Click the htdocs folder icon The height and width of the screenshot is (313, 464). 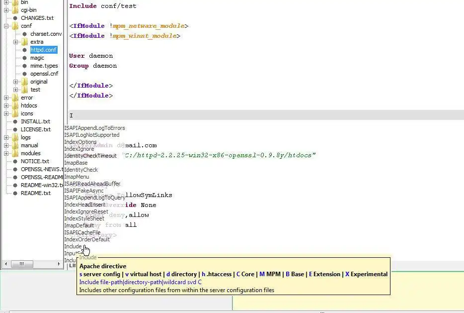[x=15, y=105]
